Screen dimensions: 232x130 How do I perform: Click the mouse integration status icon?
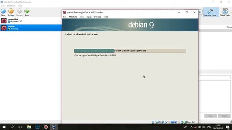(182, 122)
